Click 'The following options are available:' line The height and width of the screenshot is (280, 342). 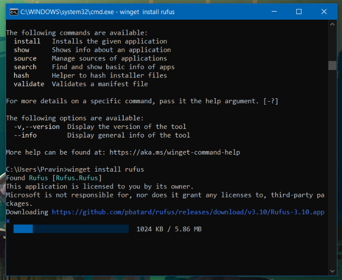tap(75, 118)
